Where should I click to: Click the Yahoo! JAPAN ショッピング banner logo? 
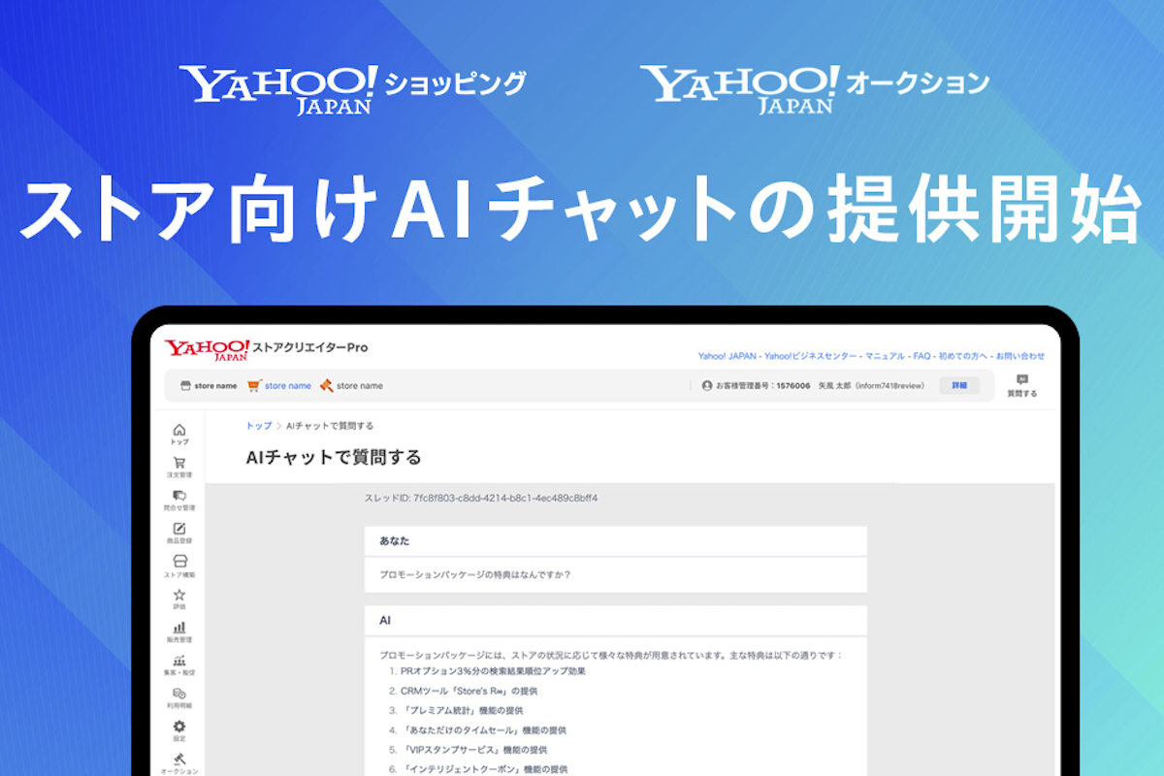(353, 89)
